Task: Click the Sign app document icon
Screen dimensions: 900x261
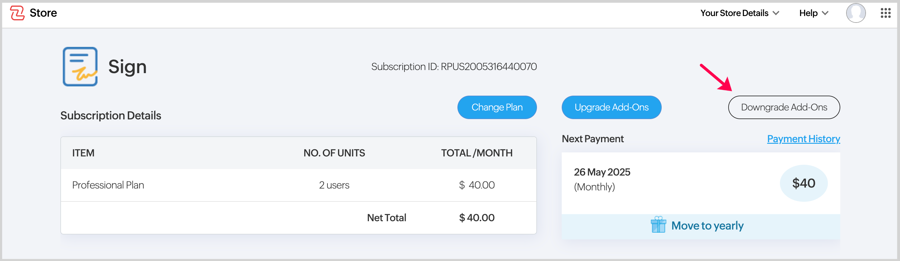Action: tap(80, 67)
